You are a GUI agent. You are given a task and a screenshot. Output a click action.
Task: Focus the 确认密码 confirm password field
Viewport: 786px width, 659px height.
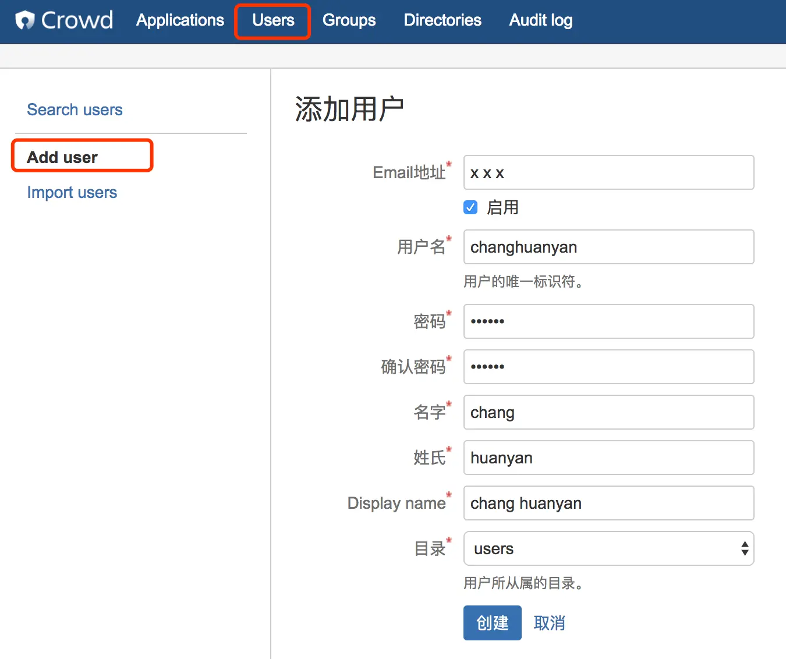pyautogui.click(x=608, y=367)
